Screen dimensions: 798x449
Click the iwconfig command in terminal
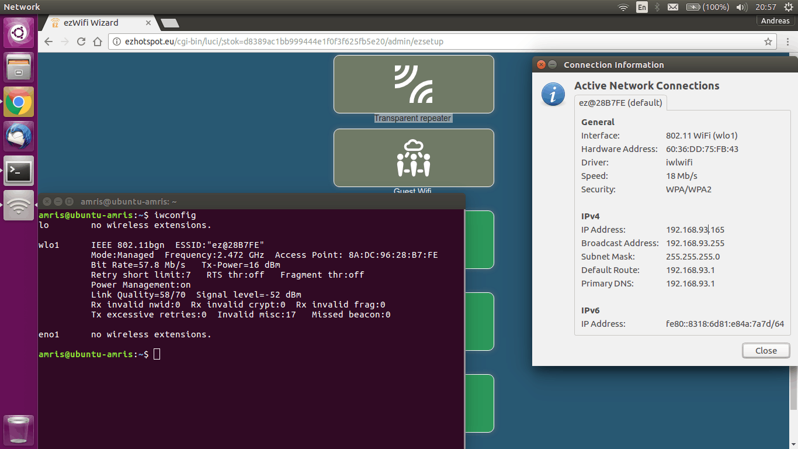pos(175,215)
